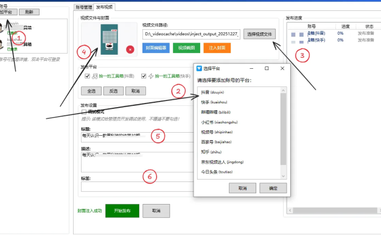This screenshot has height=235, width=381.
Task: Click the douyin account avatar
Action: pyautogui.click(x=1, y=28)
